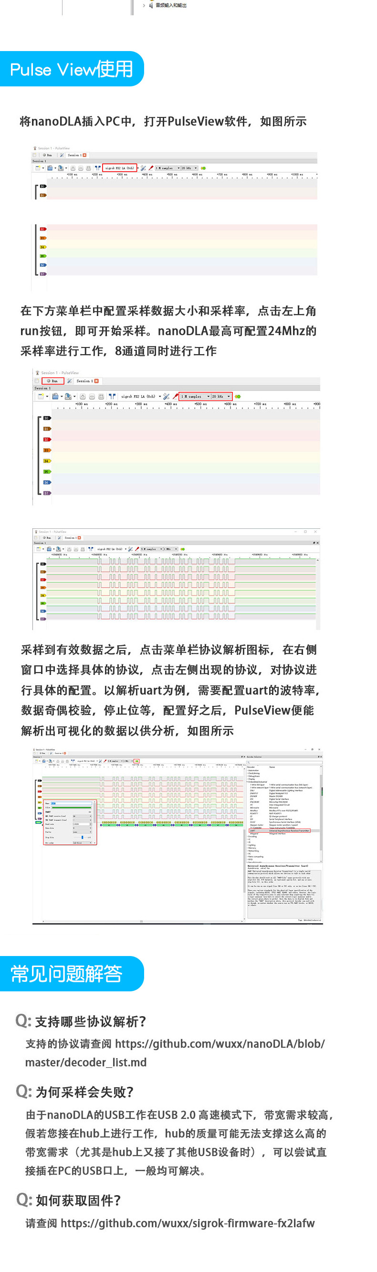
Task: Open the github.com/wuxx/nanoDLA decoder_list.md link
Action: [x=175, y=1053]
